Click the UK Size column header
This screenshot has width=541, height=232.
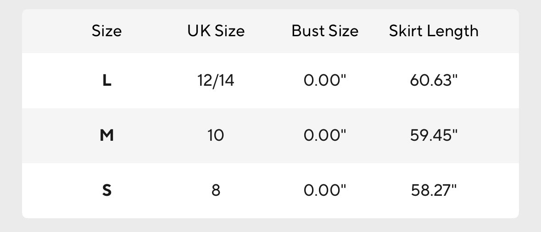click(x=216, y=31)
